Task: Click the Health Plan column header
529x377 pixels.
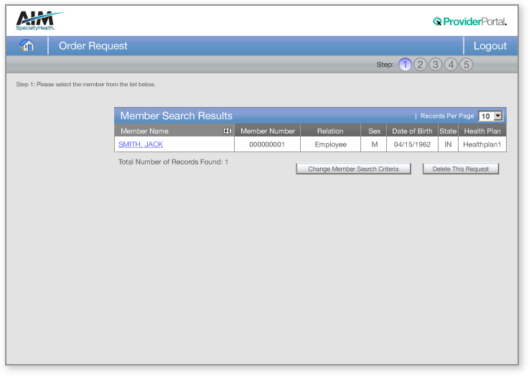Action: pyautogui.click(x=482, y=131)
